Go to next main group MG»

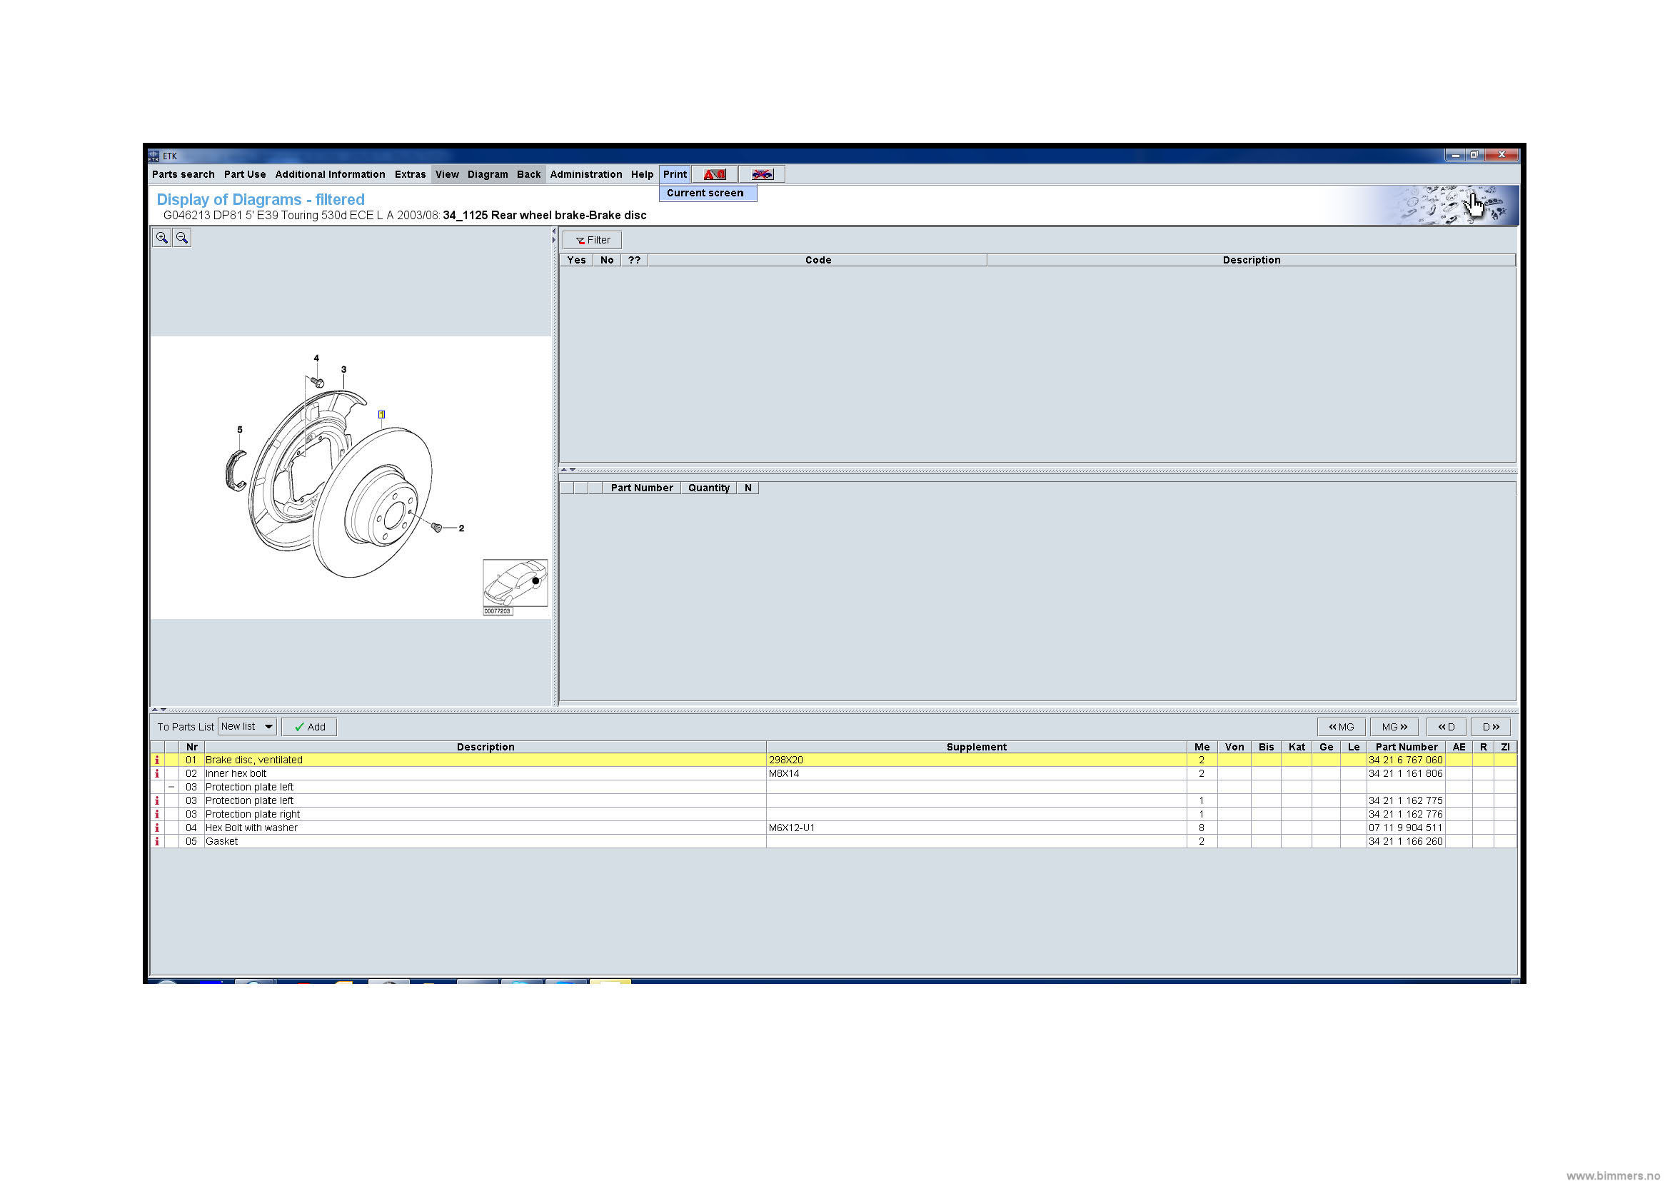[1394, 727]
